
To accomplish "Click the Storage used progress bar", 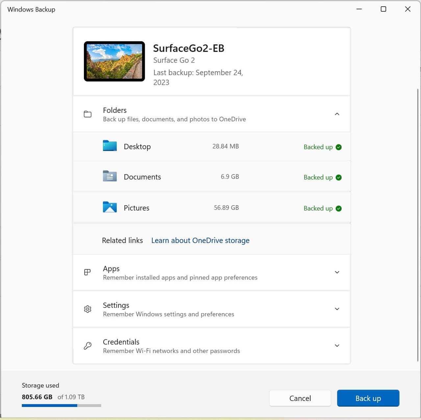I will coord(61,406).
